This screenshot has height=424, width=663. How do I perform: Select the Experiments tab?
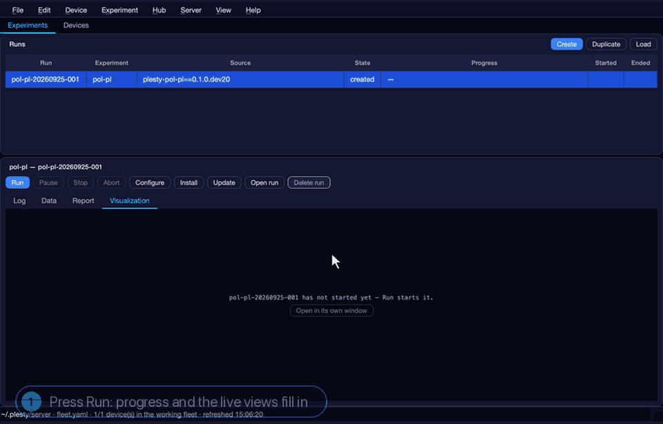(28, 26)
